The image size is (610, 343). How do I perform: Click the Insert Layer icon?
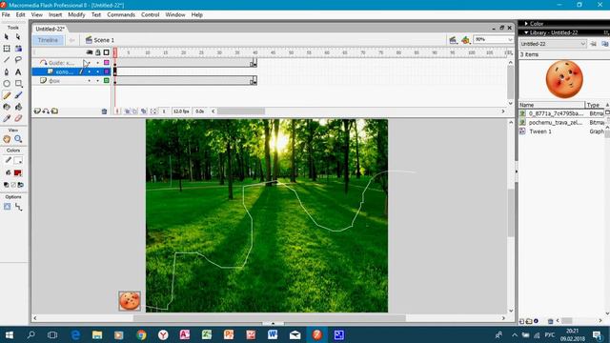(x=37, y=111)
